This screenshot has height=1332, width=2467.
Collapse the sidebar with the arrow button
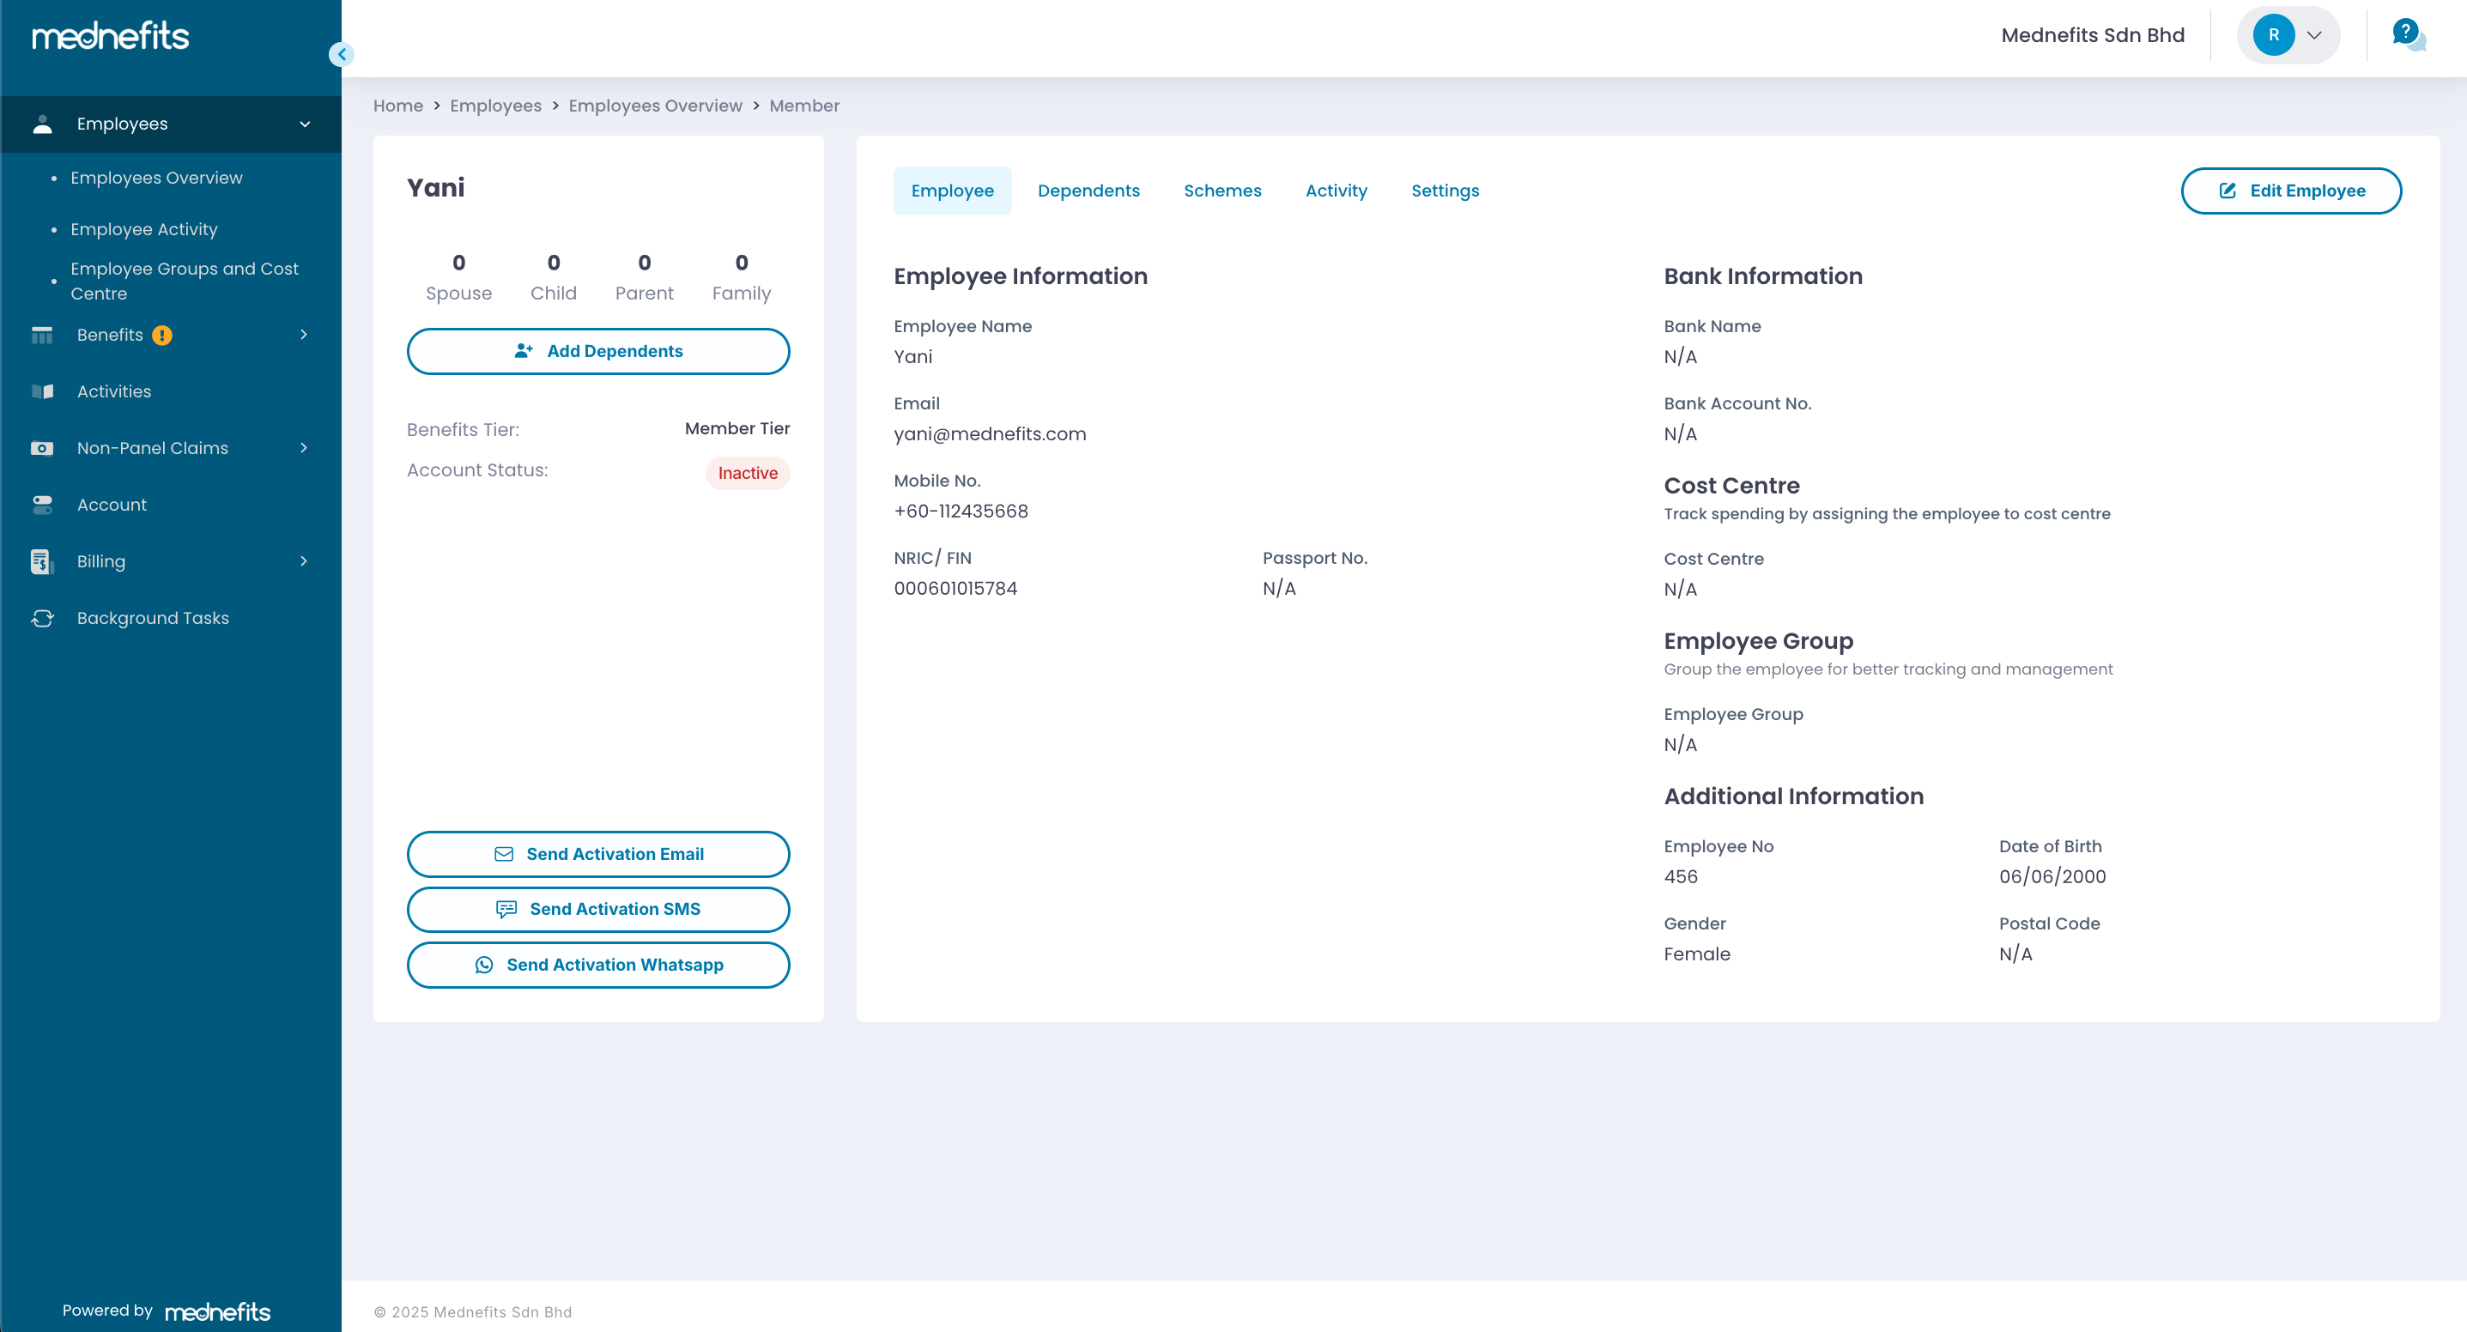coord(341,55)
